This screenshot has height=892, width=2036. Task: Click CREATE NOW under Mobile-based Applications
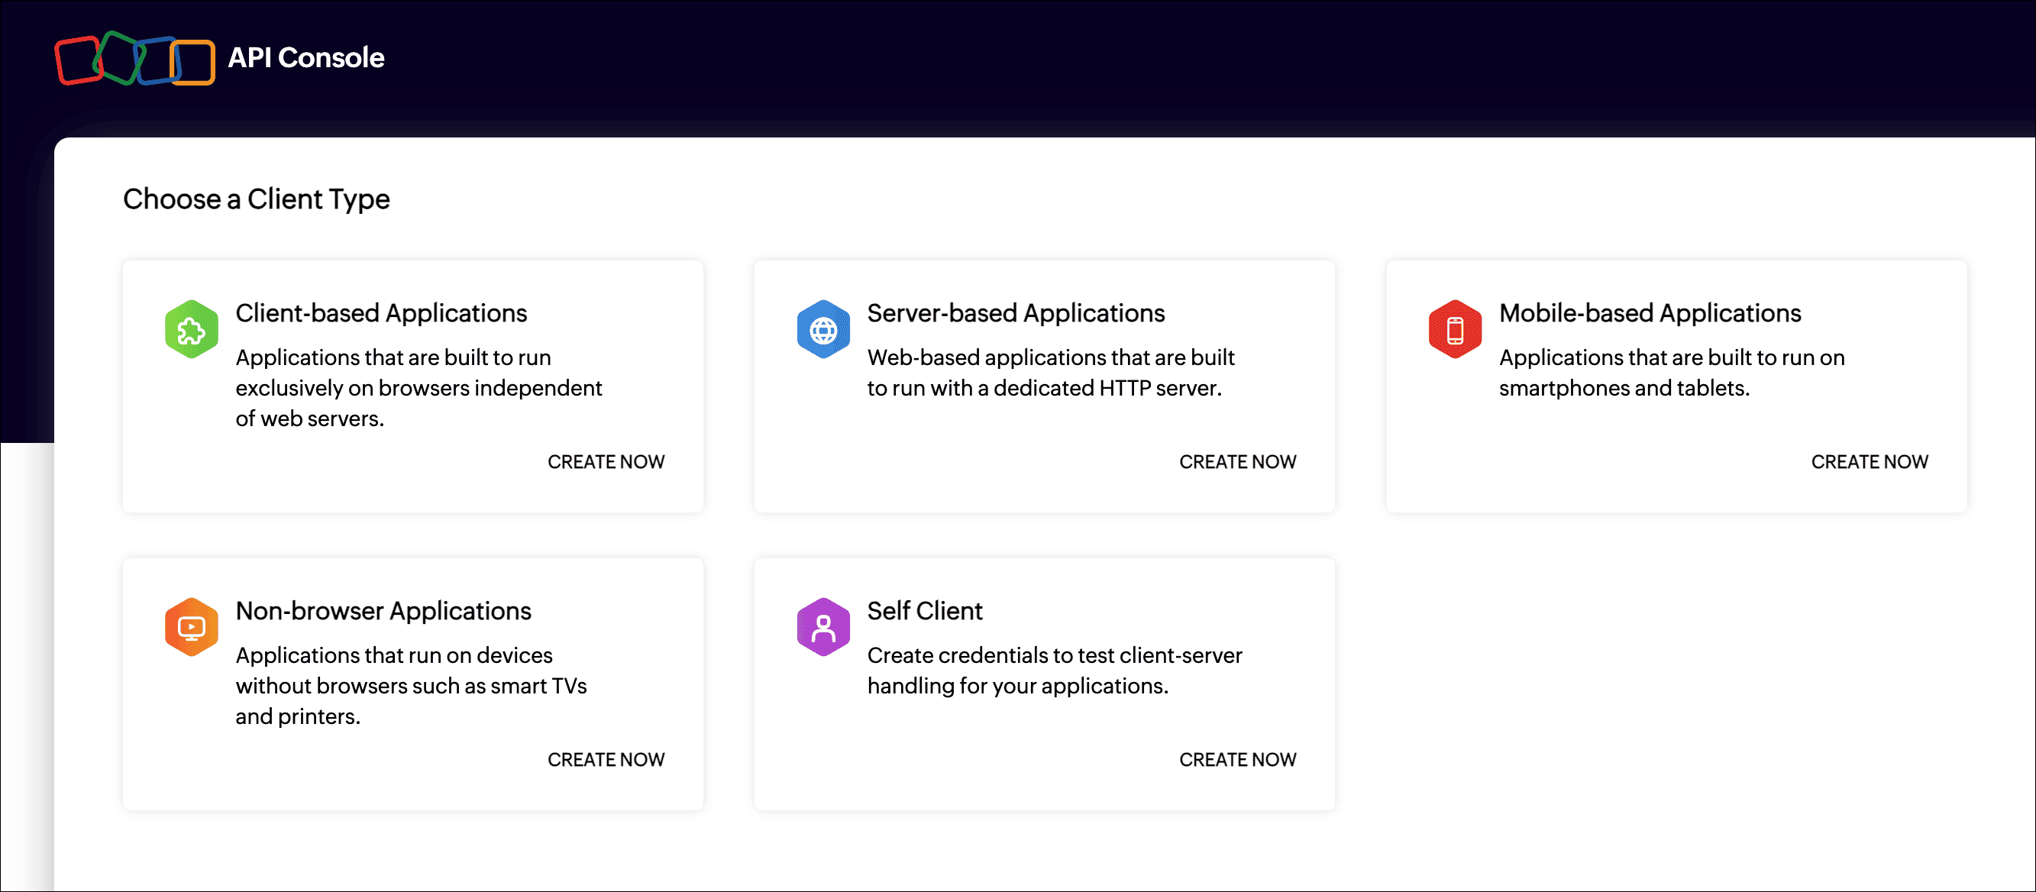[1870, 461]
